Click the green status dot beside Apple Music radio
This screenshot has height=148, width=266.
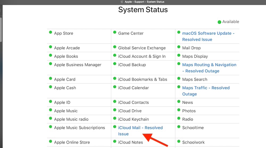tap(50, 118)
